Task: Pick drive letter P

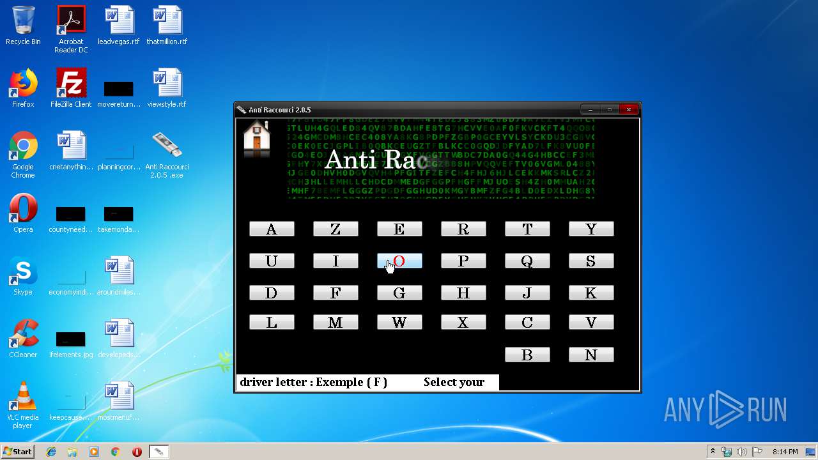Action: pyautogui.click(x=463, y=261)
